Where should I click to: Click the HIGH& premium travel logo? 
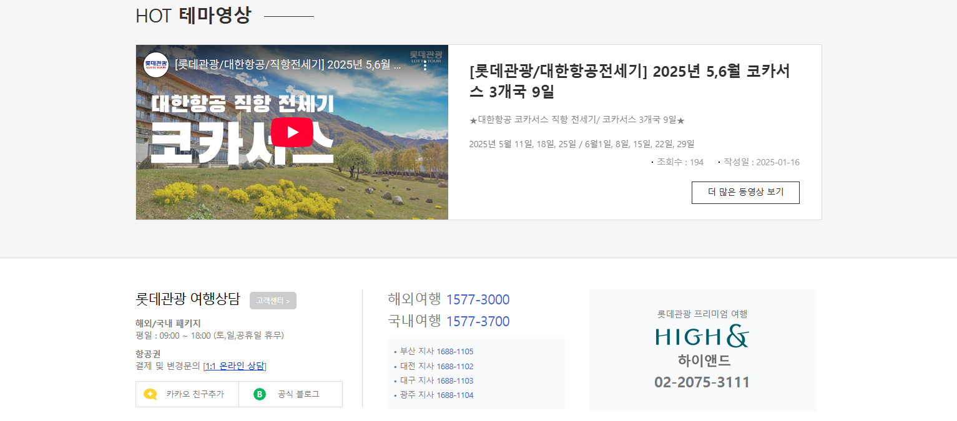click(x=702, y=336)
